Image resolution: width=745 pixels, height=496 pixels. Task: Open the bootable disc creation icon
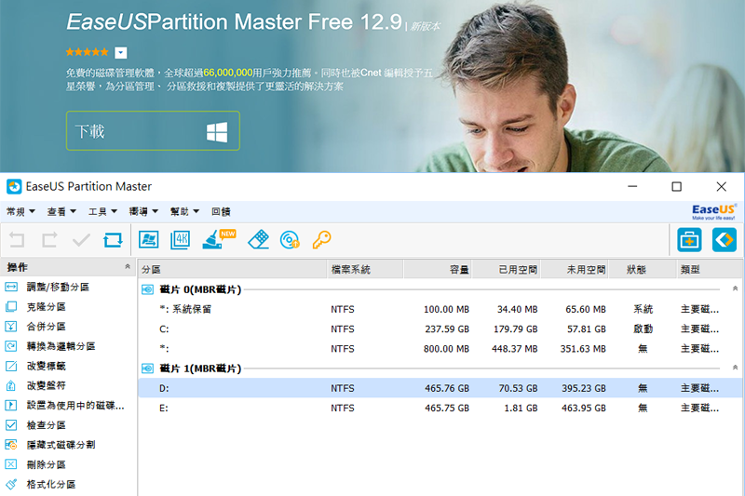click(290, 240)
